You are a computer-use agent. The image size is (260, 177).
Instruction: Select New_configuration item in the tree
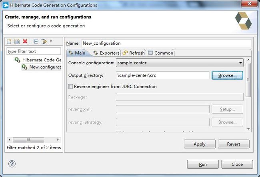click(41, 67)
